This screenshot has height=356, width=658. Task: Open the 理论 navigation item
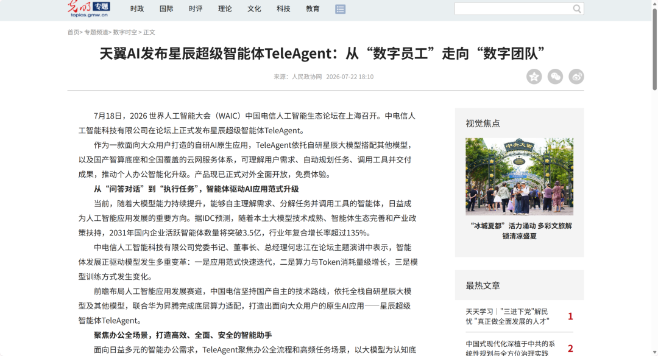click(225, 9)
